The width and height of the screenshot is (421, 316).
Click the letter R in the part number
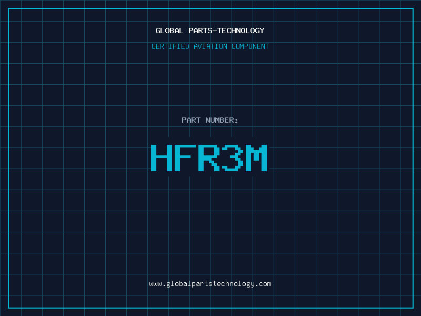coord(208,158)
